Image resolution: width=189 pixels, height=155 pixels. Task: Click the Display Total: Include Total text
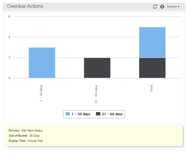point(26,141)
